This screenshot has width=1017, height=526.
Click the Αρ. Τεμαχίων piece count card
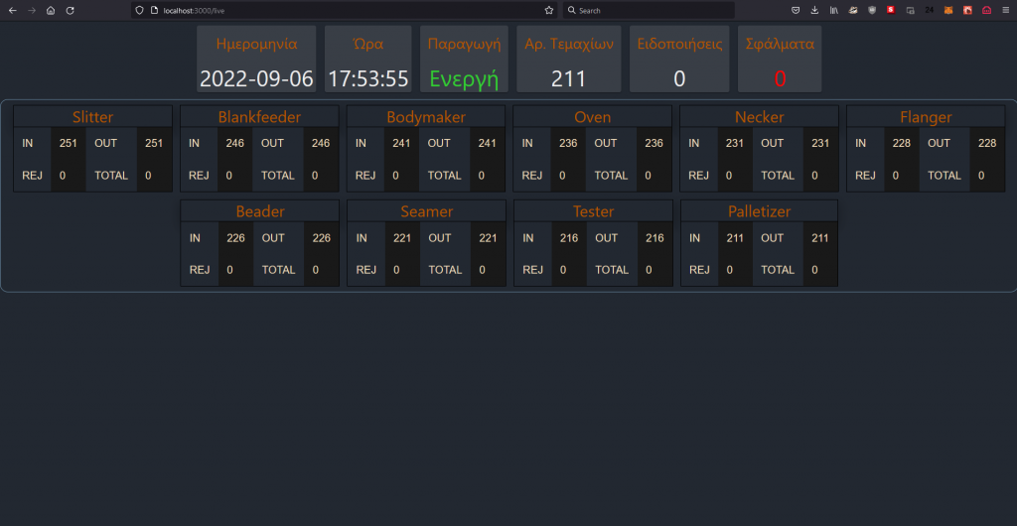(569, 60)
